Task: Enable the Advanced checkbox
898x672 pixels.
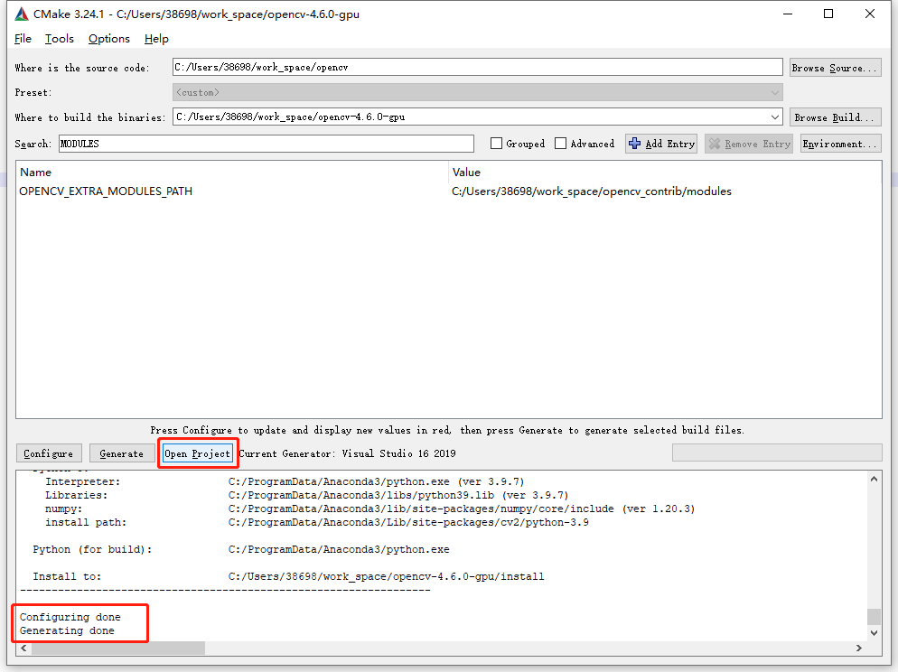Action: coord(561,144)
